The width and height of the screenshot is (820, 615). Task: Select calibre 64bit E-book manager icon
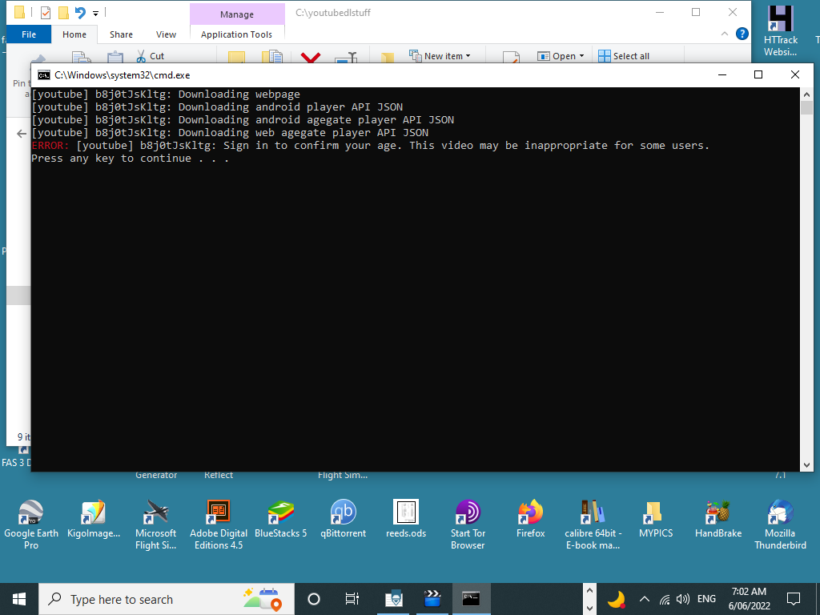click(x=593, y=524)
